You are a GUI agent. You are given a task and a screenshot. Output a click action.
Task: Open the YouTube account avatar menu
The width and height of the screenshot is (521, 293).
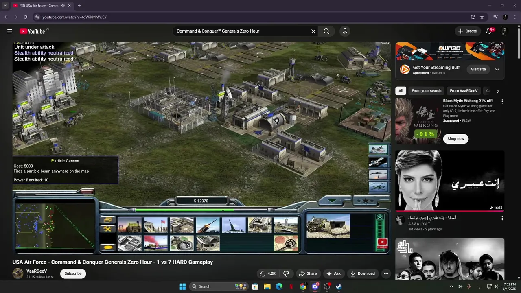(x=504, y=31)
